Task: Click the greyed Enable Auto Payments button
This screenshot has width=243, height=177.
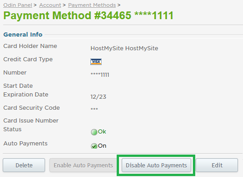Action: (x=83, y=165)
